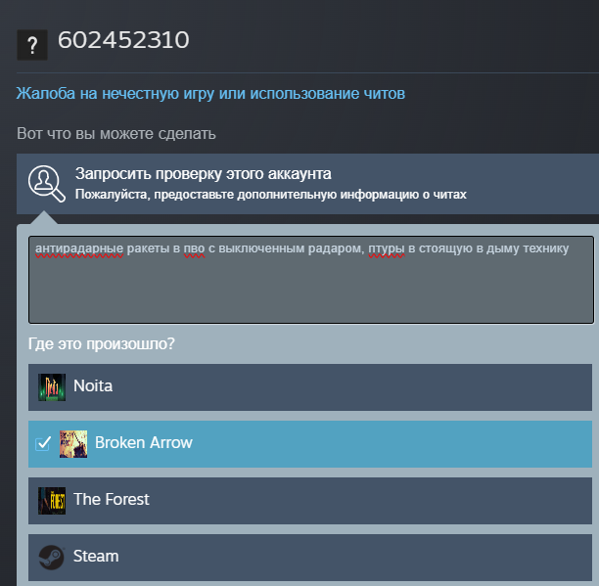Click the Broken Arrow label text
This screenshot has height=586, width=599.
[x=144, y=443]
